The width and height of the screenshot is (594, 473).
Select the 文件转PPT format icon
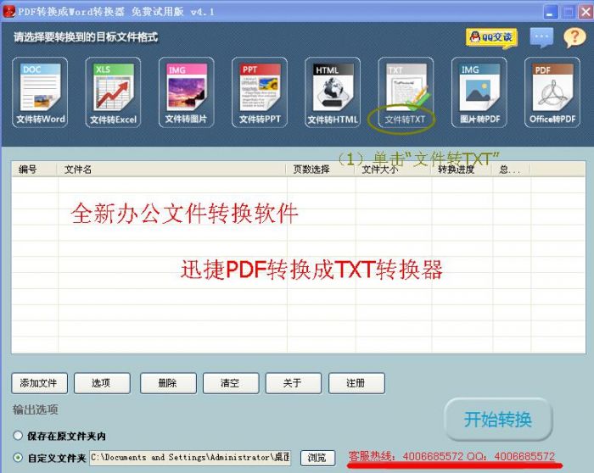[260, 92]
